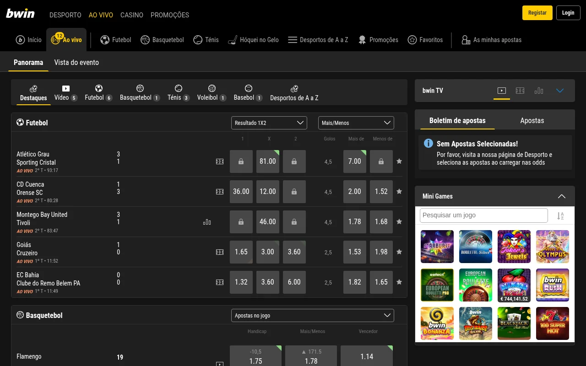Image resolution: width=586 pixels, height=366 pixels.
Task: Open CASINO top menu
Action: pyautogui.click(x=132, y=15)
